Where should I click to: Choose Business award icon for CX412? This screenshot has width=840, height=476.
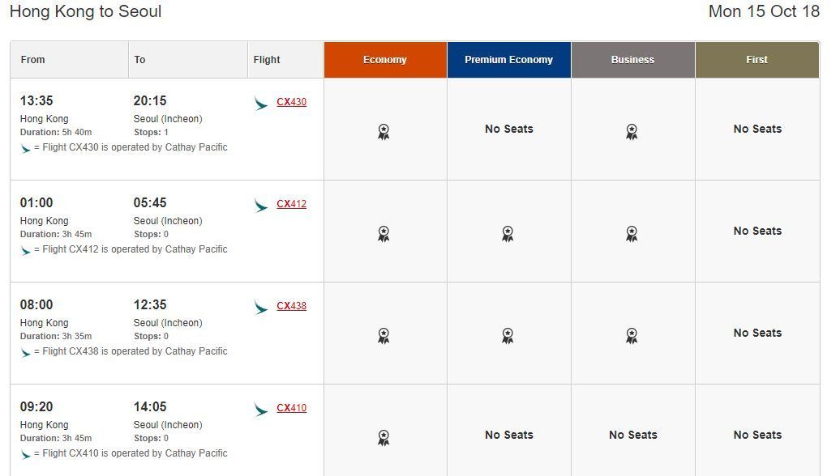pyautogui.click(x=632, y=234)
